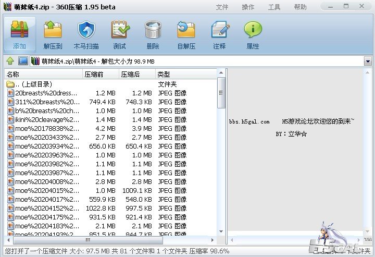
Task: Click the 749.4 KB size cell
Action: [103, 102]
